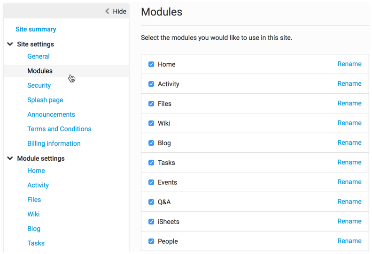Screen dimensions: 372x254
Task: Go to Splash page settings
Action: (45, 100)
